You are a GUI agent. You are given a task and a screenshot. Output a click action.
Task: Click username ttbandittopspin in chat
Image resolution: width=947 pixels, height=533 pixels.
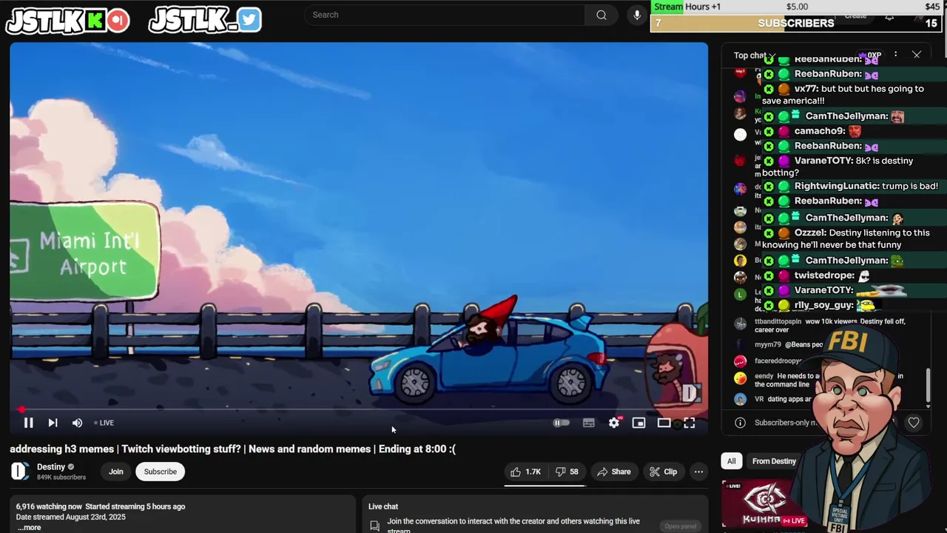778,322
